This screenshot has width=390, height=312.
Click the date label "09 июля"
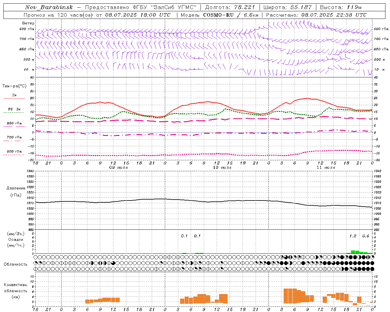point(119,168)
